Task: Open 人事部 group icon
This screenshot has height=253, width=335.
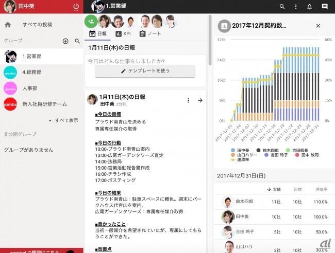Action: coord(10,88)
